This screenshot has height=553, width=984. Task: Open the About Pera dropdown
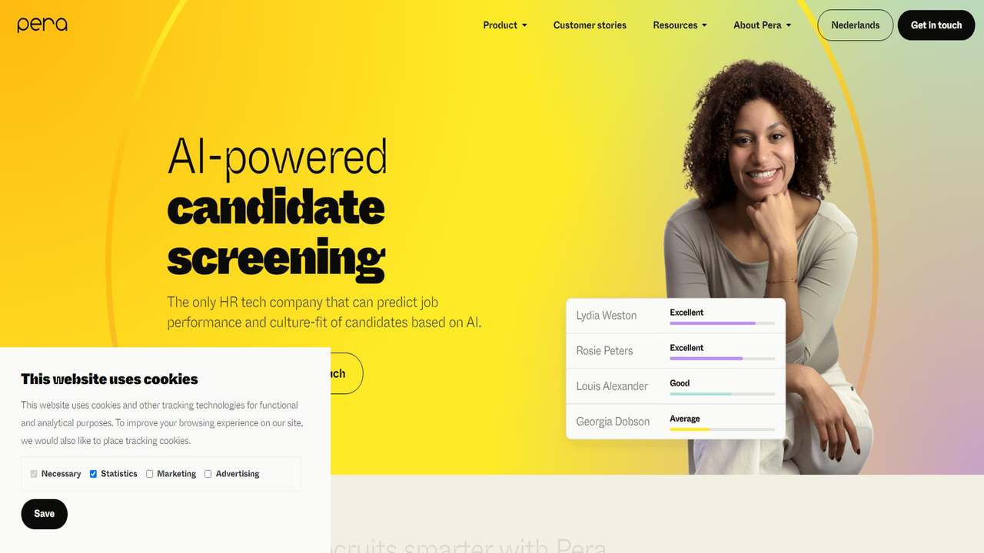click(x=762, y=25)
